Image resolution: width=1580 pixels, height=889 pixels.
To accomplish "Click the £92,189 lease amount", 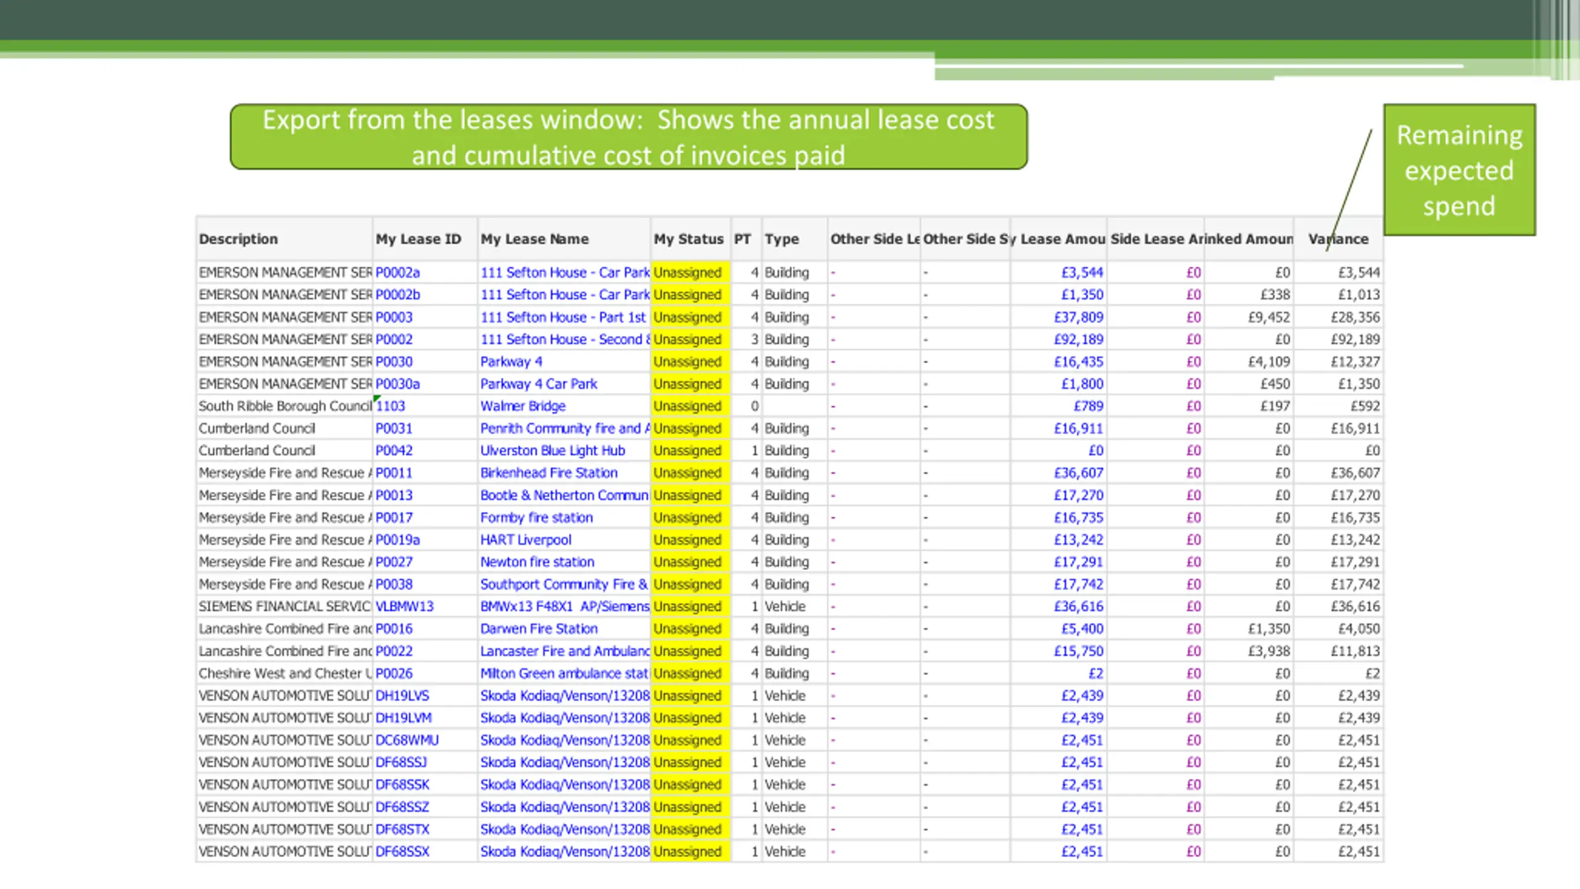I will point(1078,339).
